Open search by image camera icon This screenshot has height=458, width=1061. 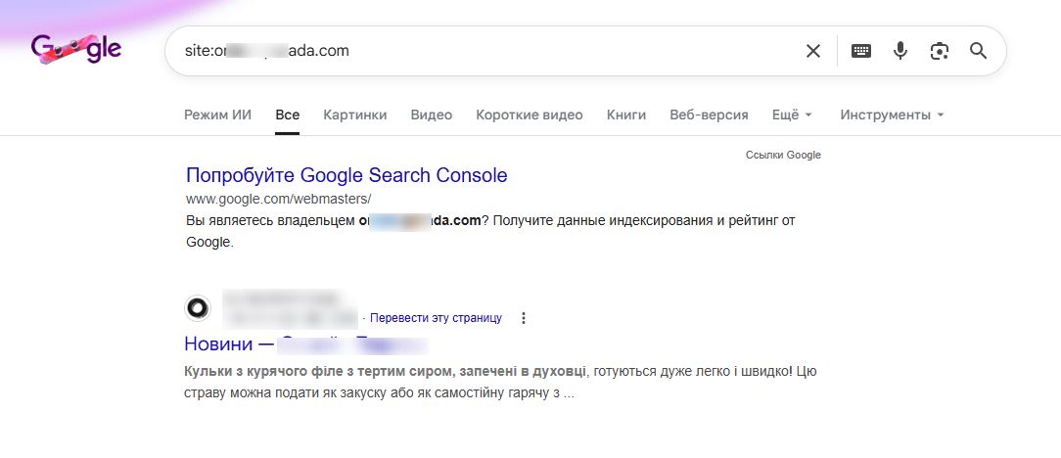[x=940, y=51]
